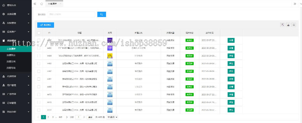
Task: Click the four-squares grid icon in the sidebar
Action: coord(3,112)
